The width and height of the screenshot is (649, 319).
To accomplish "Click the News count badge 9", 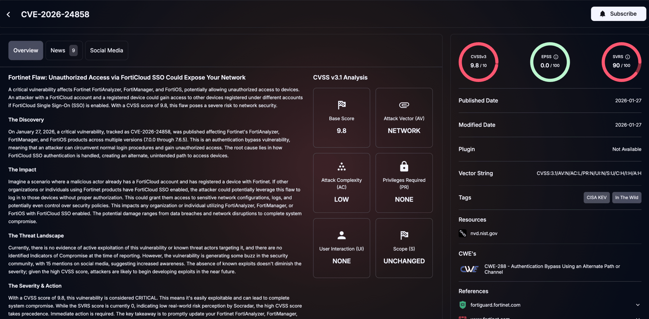I will point(73,50).
